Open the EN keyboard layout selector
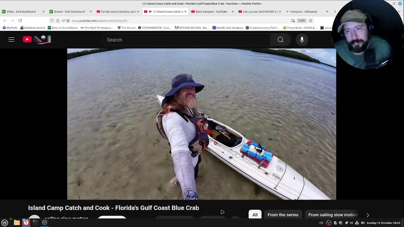 pyautogui.click(x=321, y=223)
